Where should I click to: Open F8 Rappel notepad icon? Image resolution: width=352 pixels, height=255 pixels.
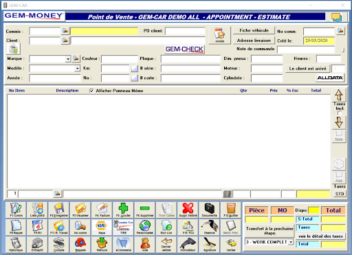point(16,227)
